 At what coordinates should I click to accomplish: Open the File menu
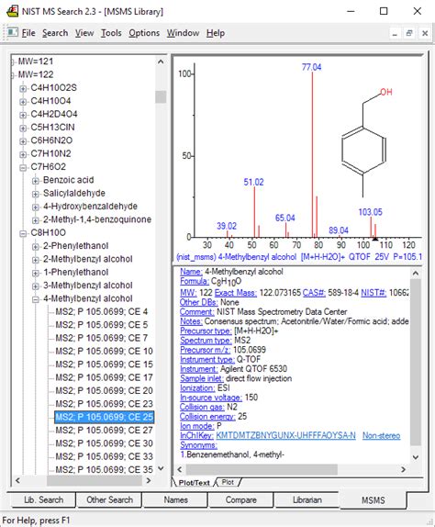click(28, 33)
